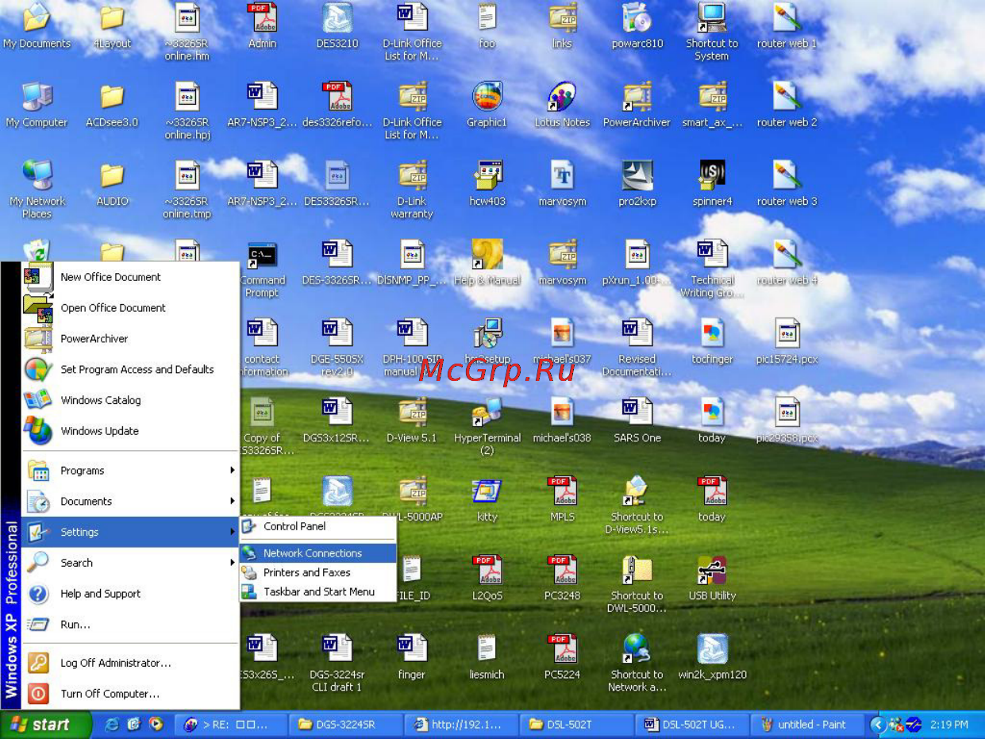Choose New Office Document in Start menu

[130, 277]
